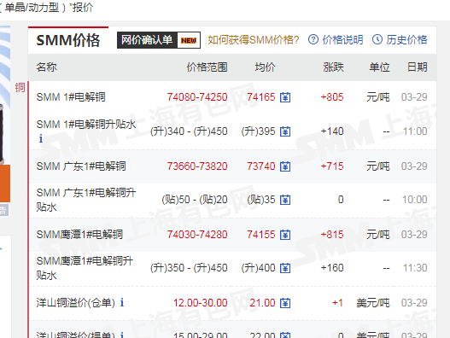Open calendar icon beside (升)395 average
Image resolution: width=450 pixels, height=338 pixels.
point(285,131)
